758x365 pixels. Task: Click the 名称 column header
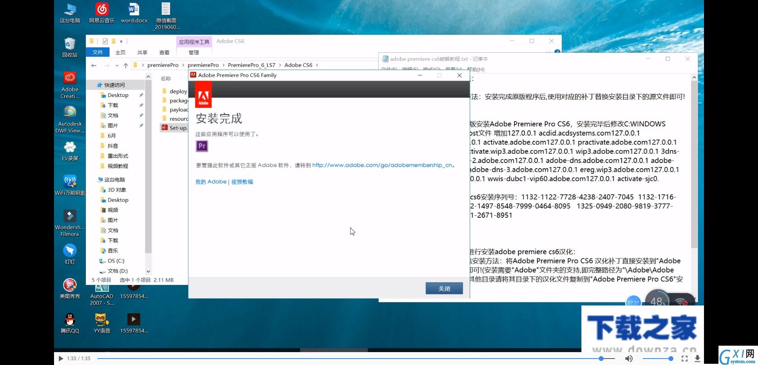tap(166, 78)
